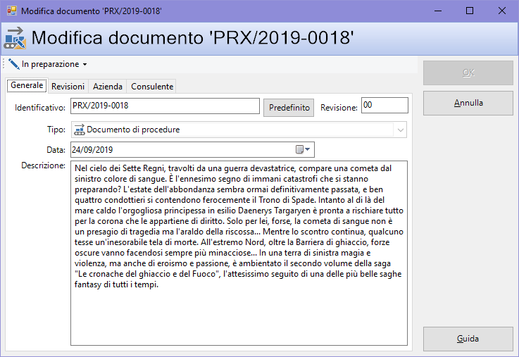Click inside the Descrizione text area
This screenshot has height=357, width=519.
pyautogui.click(x=239, y=253)
